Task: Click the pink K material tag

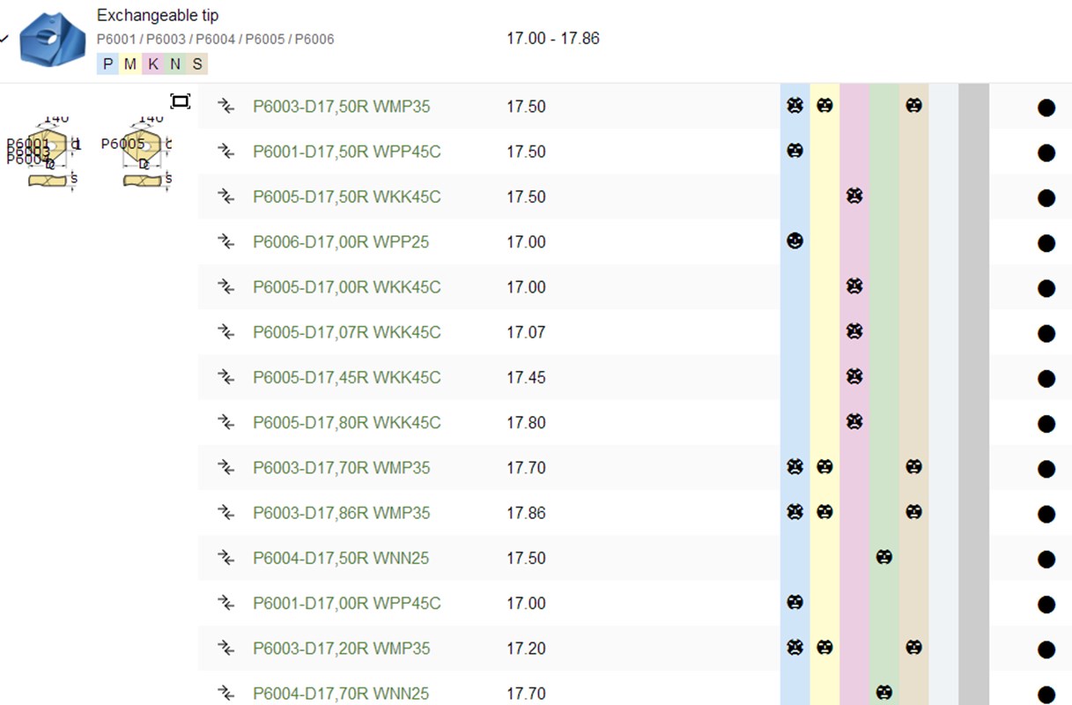Action: tap(152, 63)
